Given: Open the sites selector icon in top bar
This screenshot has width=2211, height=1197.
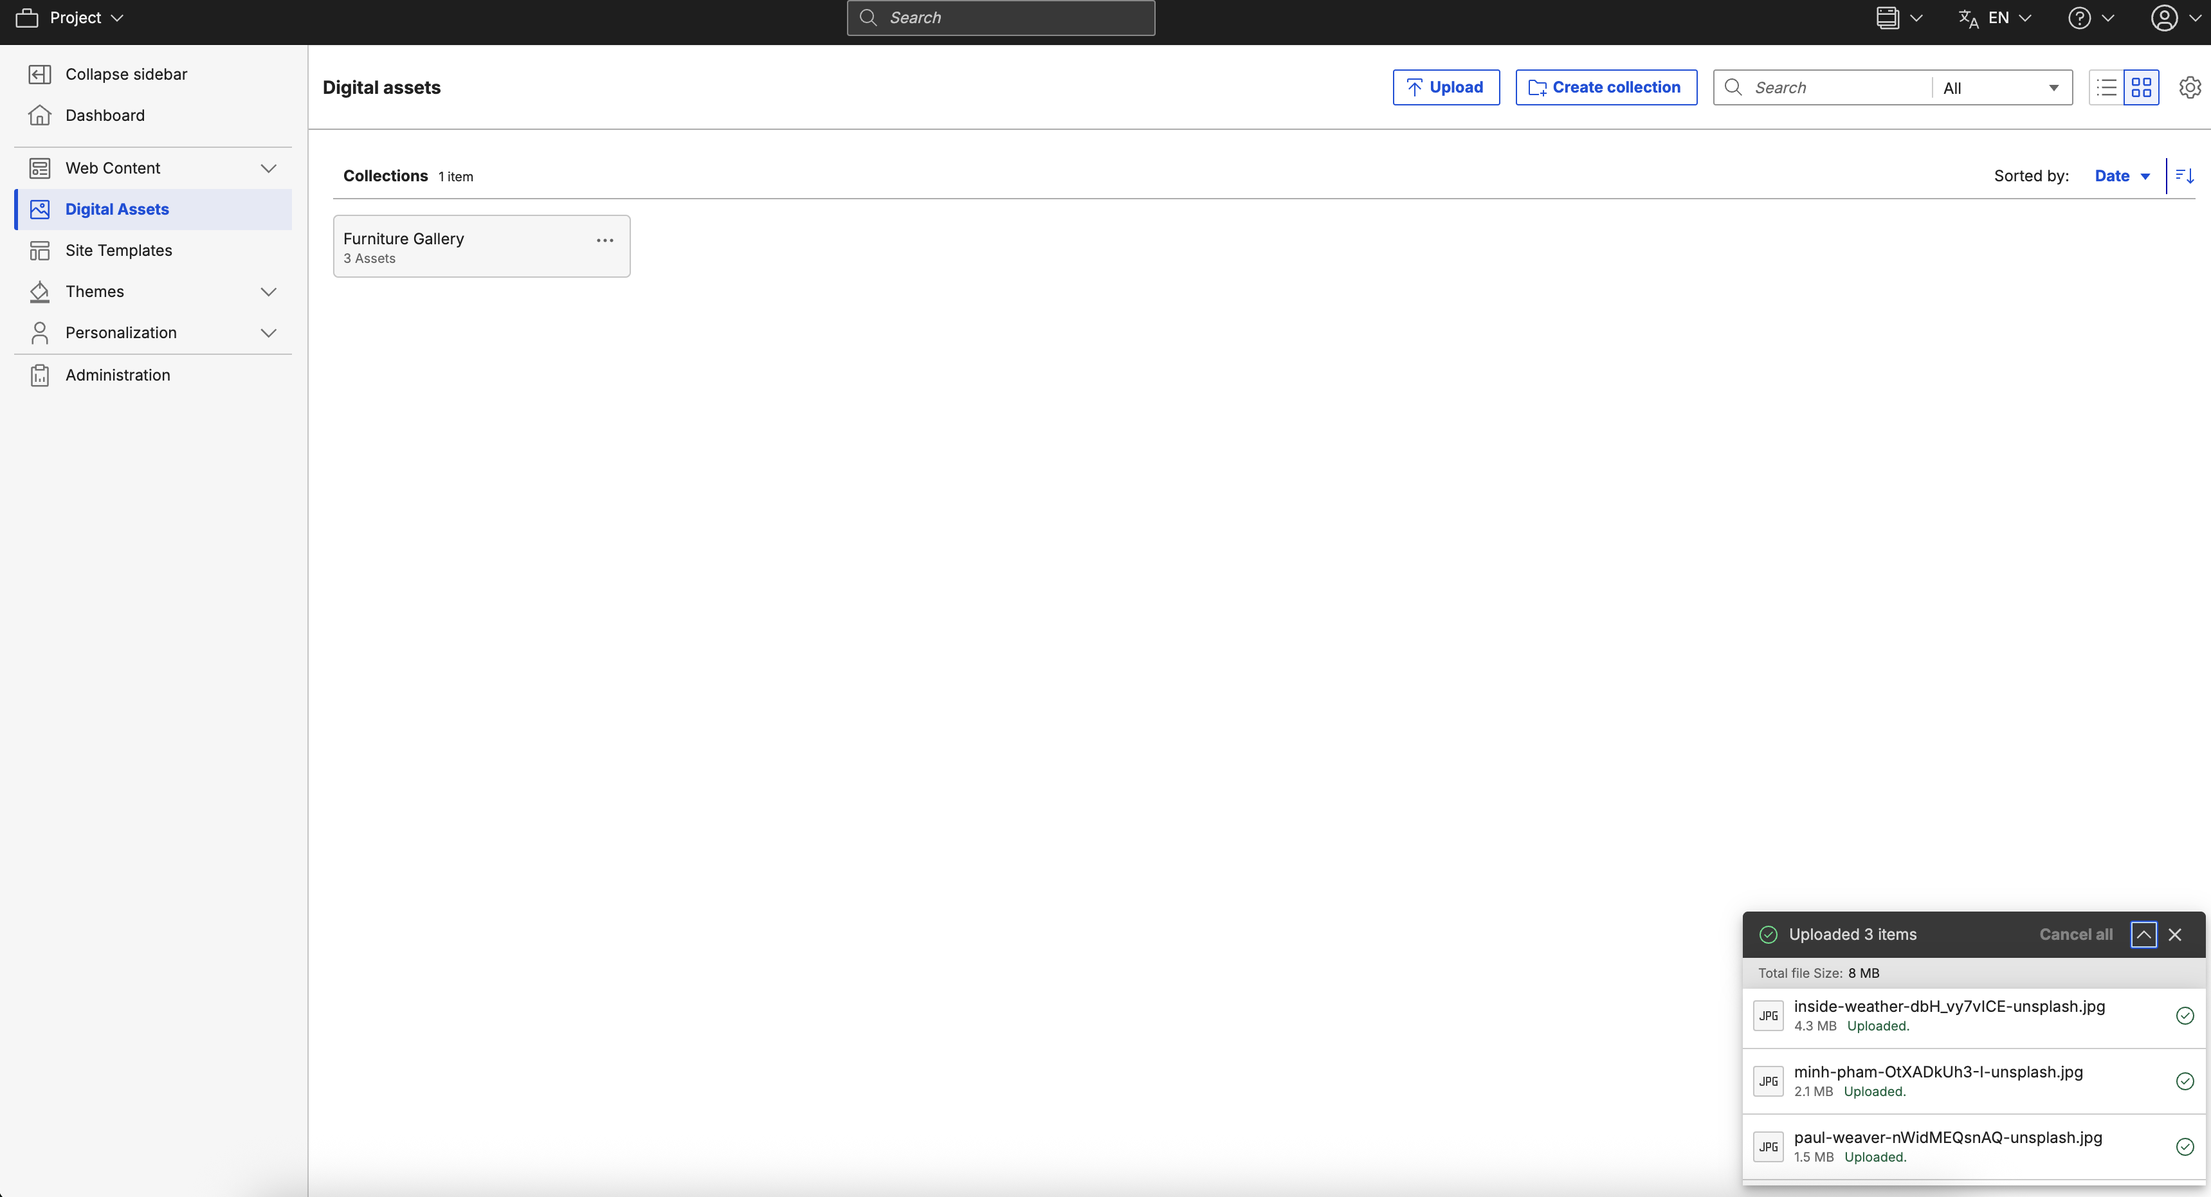Looking at the screenshot, I should pos(1889,17).
